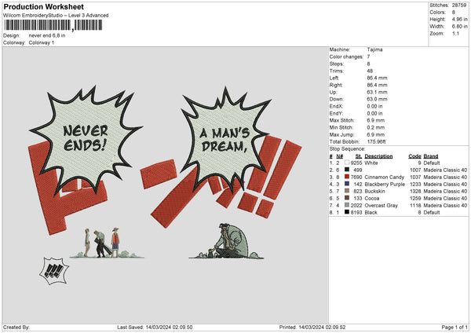Screen dimensions: 471x333
Task: Click the Min Stitch value 0.2 mm
Action: [x=375, y=127]
